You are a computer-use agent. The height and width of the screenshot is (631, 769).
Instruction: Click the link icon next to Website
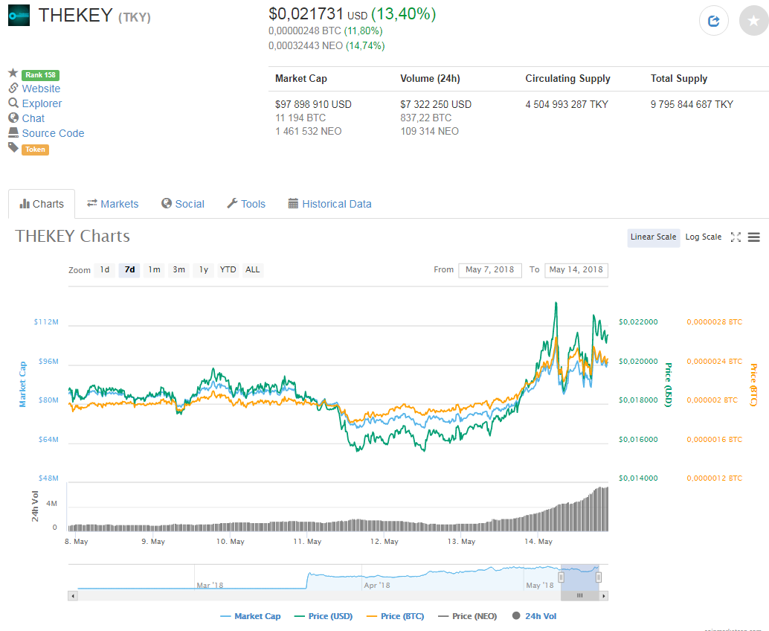[x=13, y=89]
